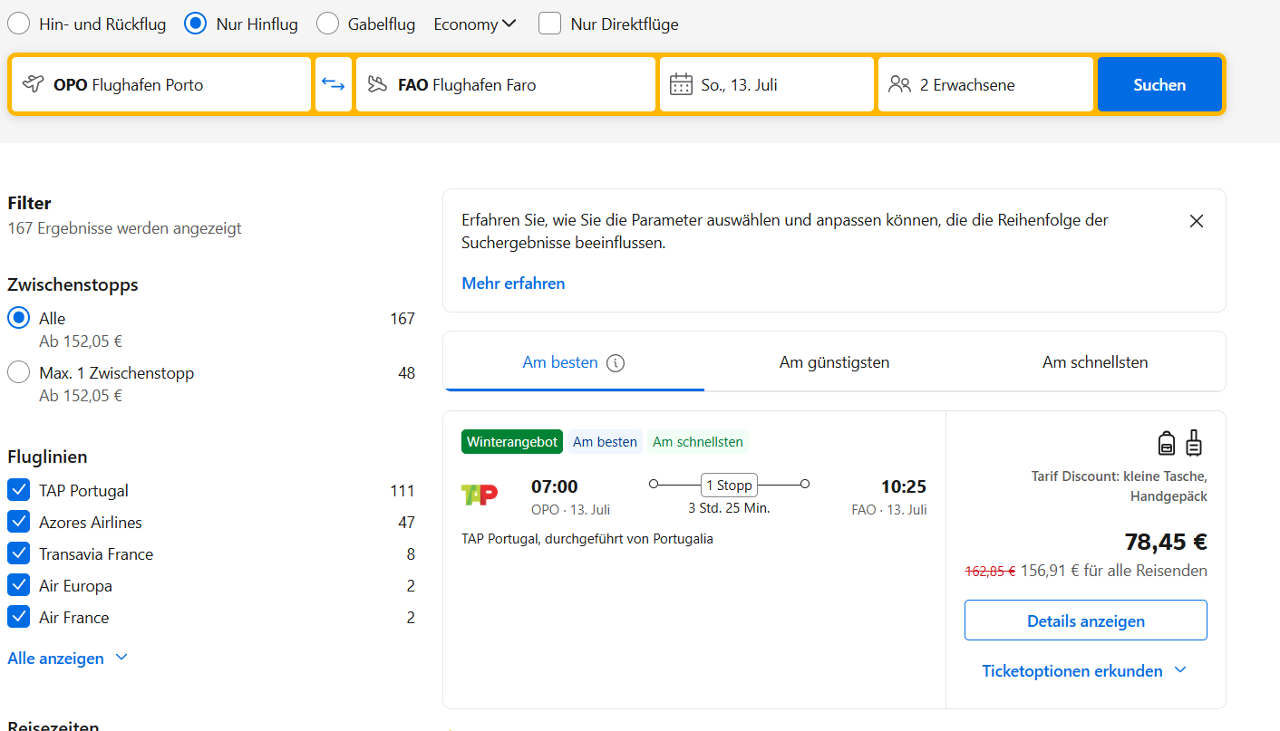Click the Tarif Discount fare description
The image size is (1280, 731).
coord(1120,486)
